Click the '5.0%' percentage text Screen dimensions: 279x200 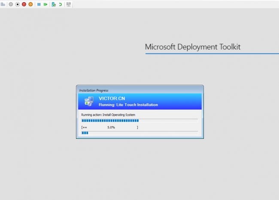(x=111, y=128)
